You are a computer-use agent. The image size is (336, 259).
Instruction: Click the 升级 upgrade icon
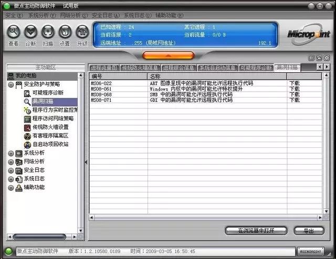pos(82,32)
